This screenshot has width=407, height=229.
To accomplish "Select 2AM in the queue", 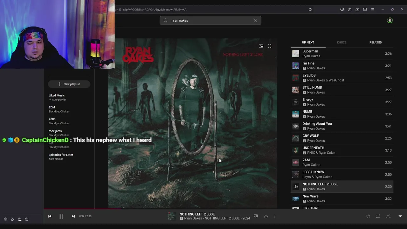I will coord(342,163).
